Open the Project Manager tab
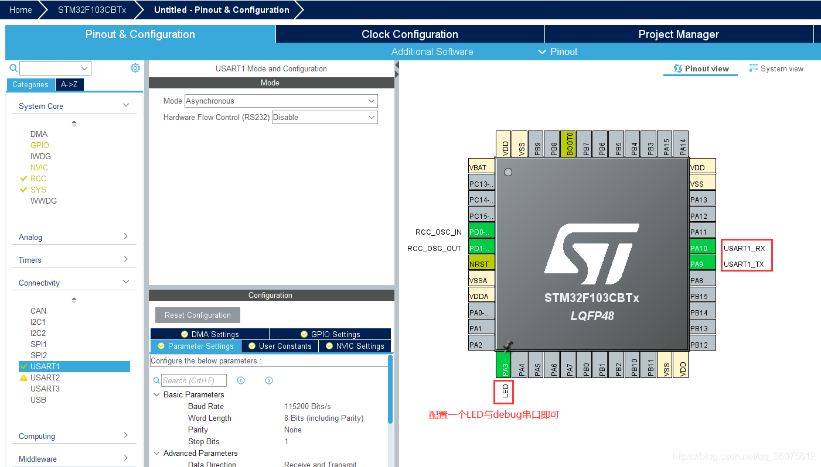This screenshot has width=821, height=467. (679, 34)
